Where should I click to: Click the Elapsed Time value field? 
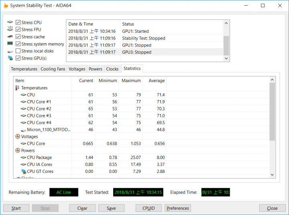[x=216, y=192]
